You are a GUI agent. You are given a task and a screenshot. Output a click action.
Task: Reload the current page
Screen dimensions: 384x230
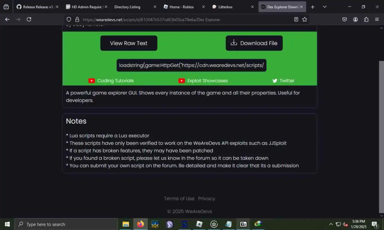tap(29, 19)
